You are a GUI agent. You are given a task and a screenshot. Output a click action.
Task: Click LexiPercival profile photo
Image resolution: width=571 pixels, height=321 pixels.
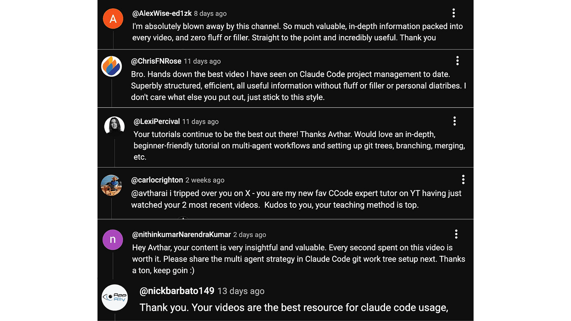(114, 126)
